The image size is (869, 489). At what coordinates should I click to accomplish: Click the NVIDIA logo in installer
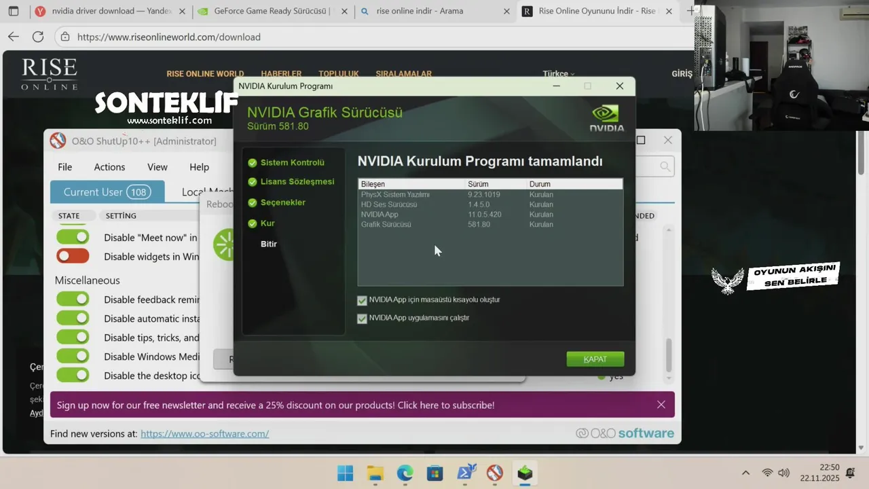(x=606, y=117)
